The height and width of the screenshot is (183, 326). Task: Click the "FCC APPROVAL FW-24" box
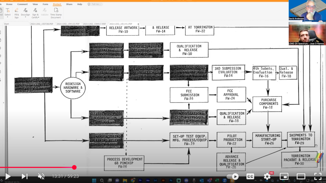click(231, 95)
